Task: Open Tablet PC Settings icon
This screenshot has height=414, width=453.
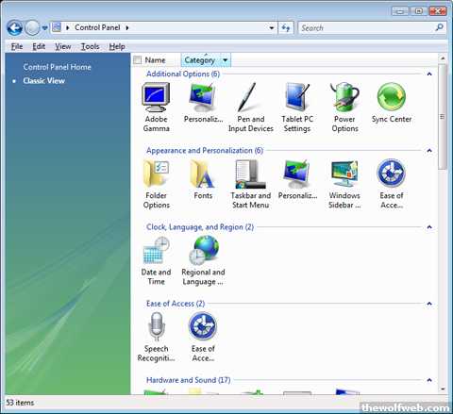Action: coord(297,97)
